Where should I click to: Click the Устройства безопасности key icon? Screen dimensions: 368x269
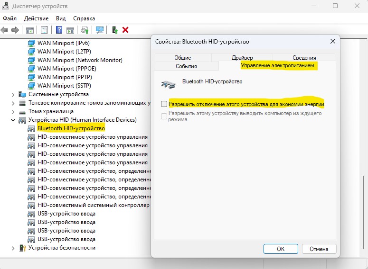22,248
